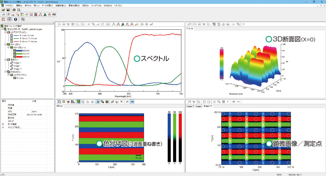Collapse the マッピングデータ file node

tap(2, 29)
